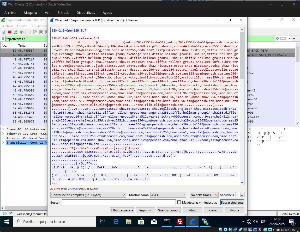300x232 pixels.
Task: Click the grayed-out start capture fin icon
Action: point(4,32)
